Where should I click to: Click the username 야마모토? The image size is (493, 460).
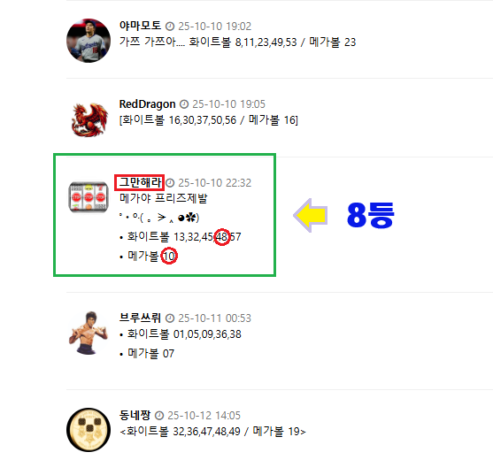(x=140, y=26)
